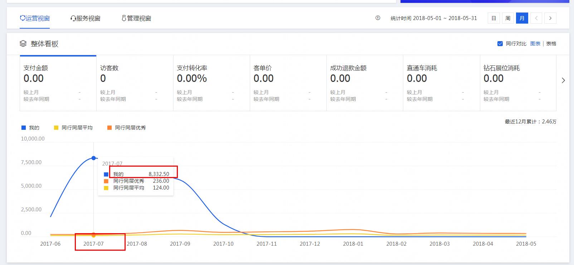Click the 2,500.00 y-axis label
Screen dimensions: 574x265
pos(31,210)
